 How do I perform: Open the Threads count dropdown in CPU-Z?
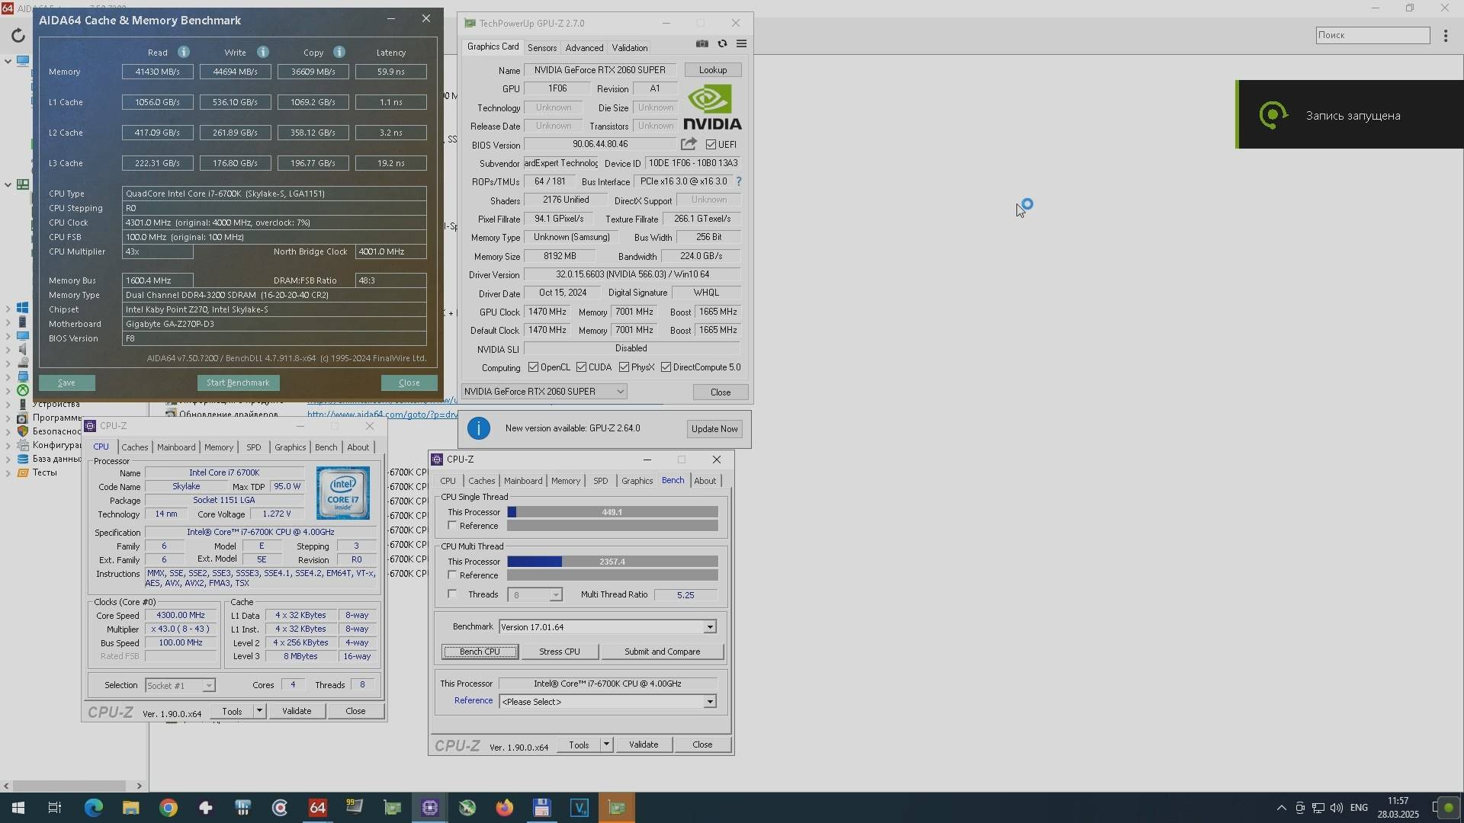tap(556, 595)
